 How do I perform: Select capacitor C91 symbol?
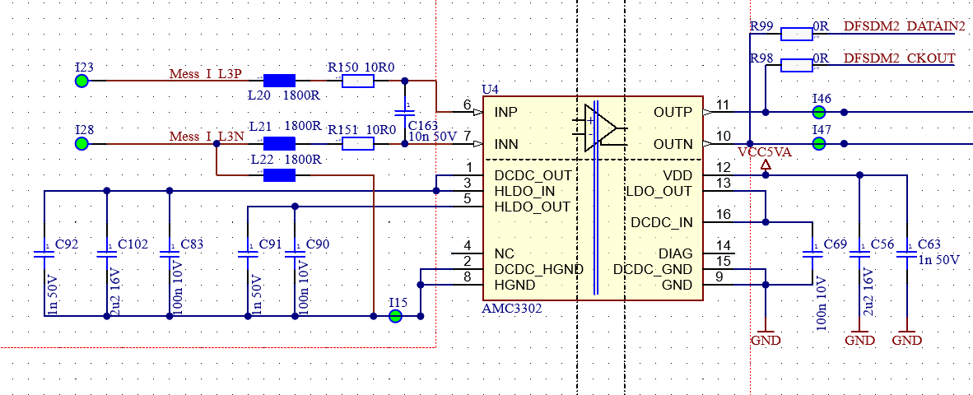pos(248,254)
